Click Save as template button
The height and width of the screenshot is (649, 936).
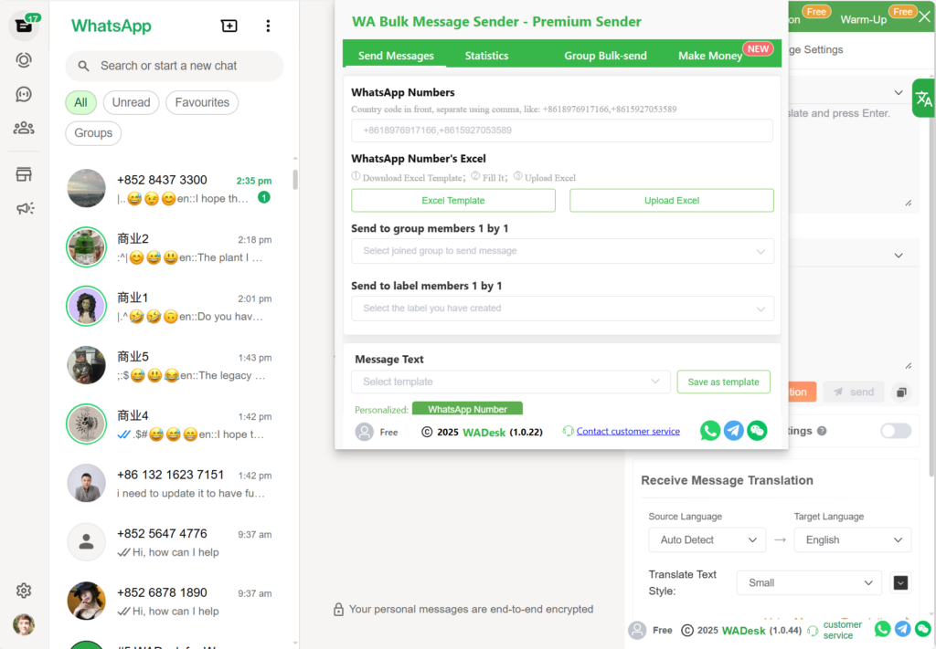(x=724, y=382)
